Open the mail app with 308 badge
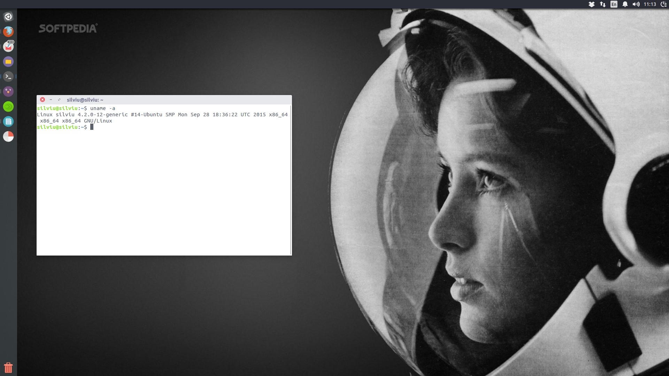Image resolution: width=669 pixels, height=376 pixels. coord(8,47)
